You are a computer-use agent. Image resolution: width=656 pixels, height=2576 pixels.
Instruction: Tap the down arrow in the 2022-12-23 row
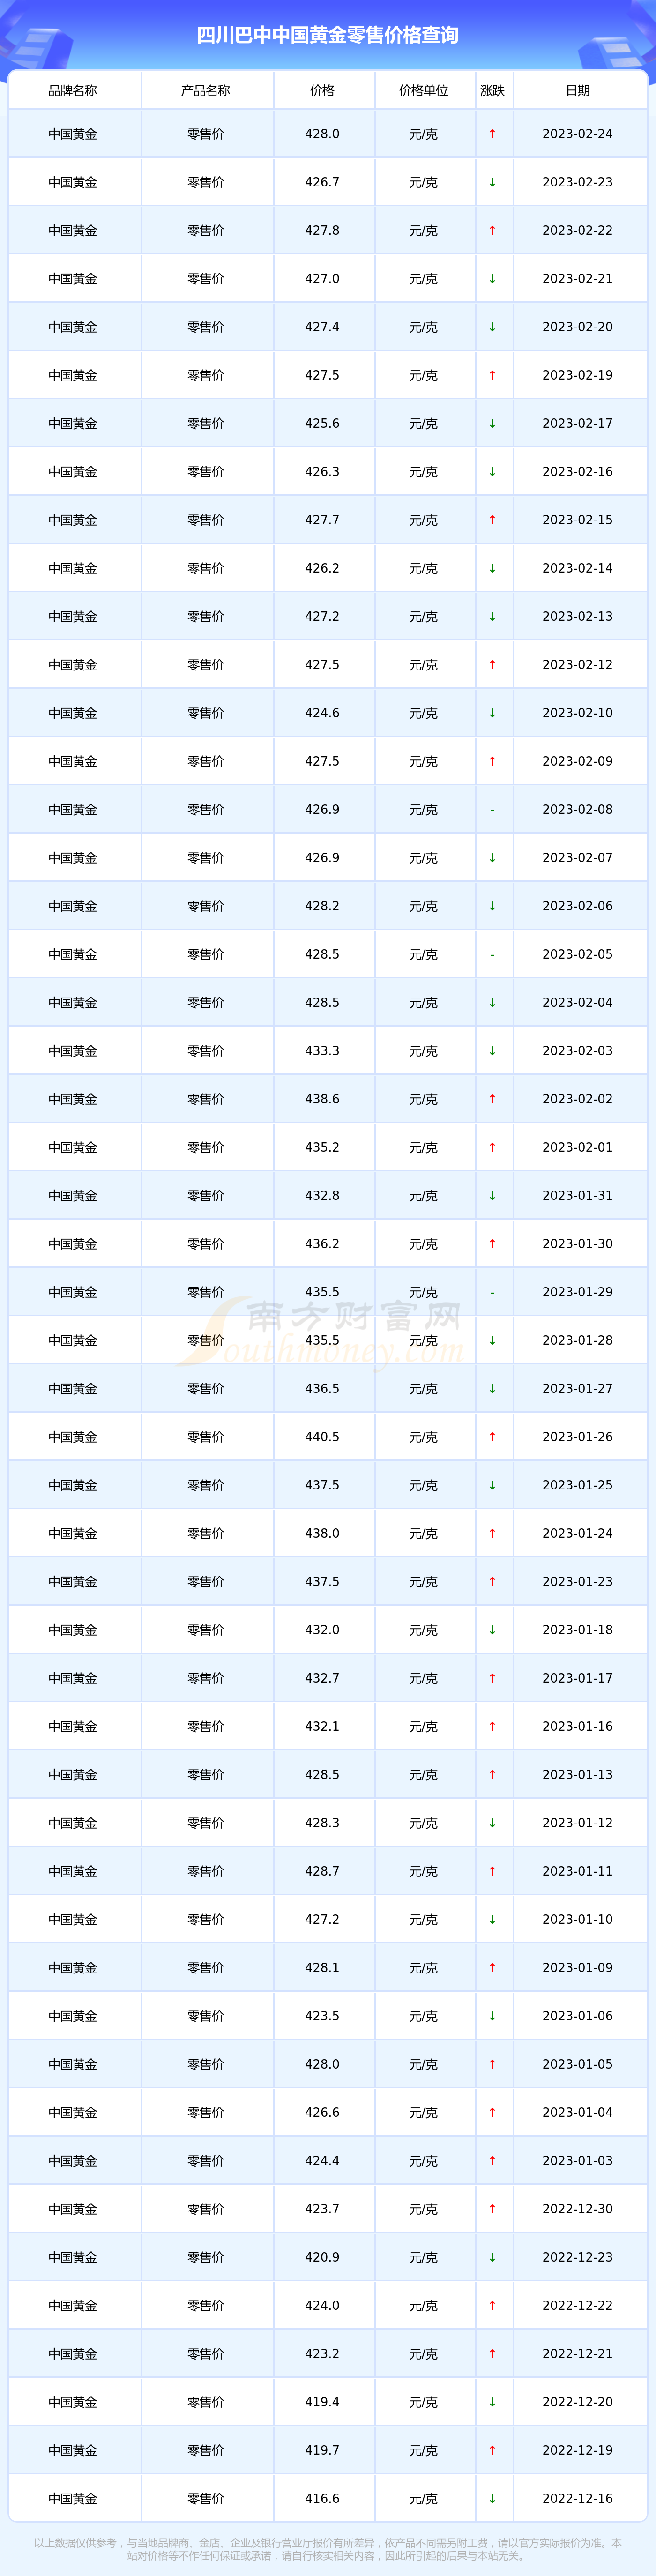coord(492,2258)
